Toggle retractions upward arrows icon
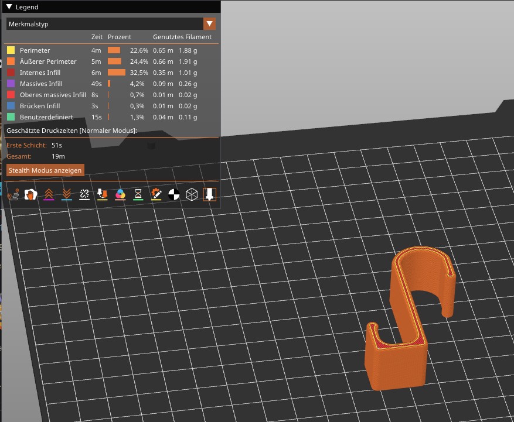Screen dimensions: 514x422 (49, 194)
